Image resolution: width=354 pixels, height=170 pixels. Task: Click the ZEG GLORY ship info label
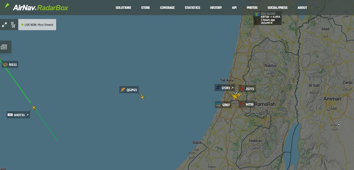(x=268, y=18)
